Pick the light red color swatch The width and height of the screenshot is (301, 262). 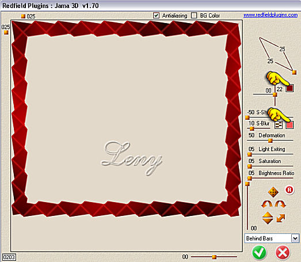[289, 125]
